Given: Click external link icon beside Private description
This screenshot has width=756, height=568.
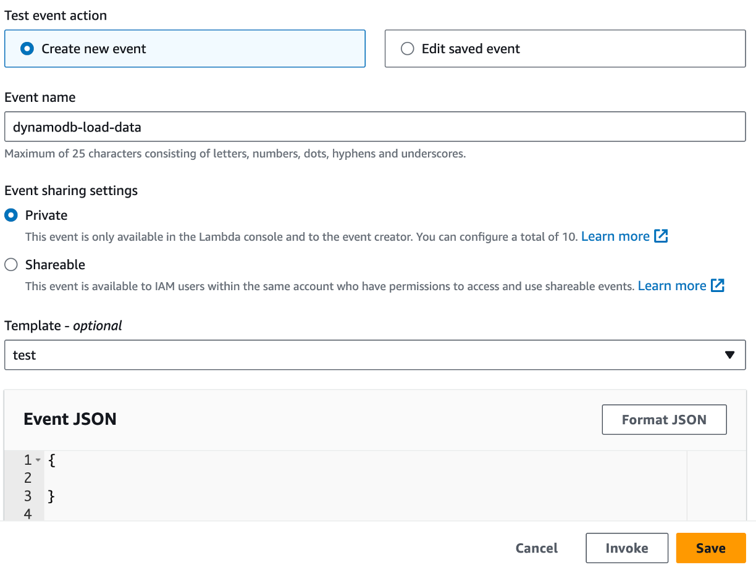Looking at the screenshot, I should click(x=661, y=236).
